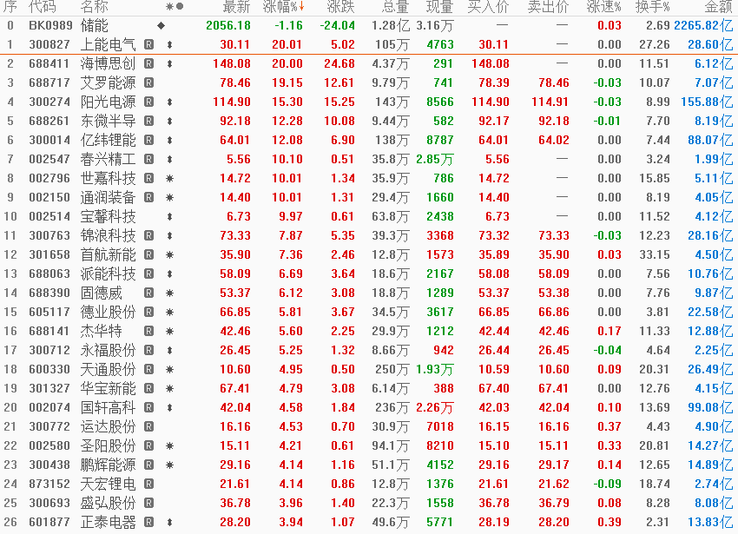Click the R badge beside 华宝新能

149,388
